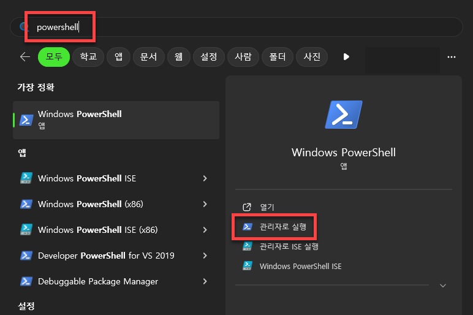Expand Debuggable Package Manager chevron

pyautogui.click(x=205, y=281)
